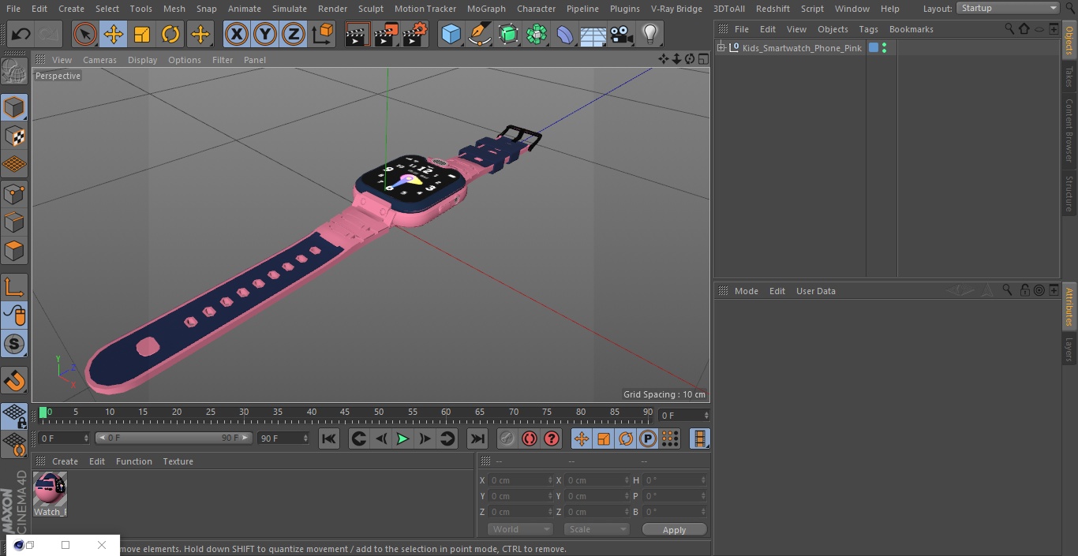Viewport: 1078px width, 556px height.
Task: Open Object Manager Tags menu
Action: point(868,29)
